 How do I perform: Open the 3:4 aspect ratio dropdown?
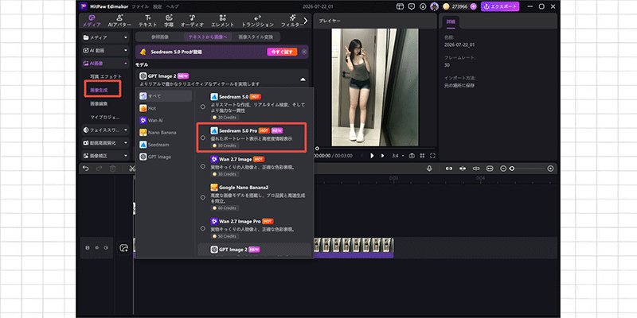(397, 156)
